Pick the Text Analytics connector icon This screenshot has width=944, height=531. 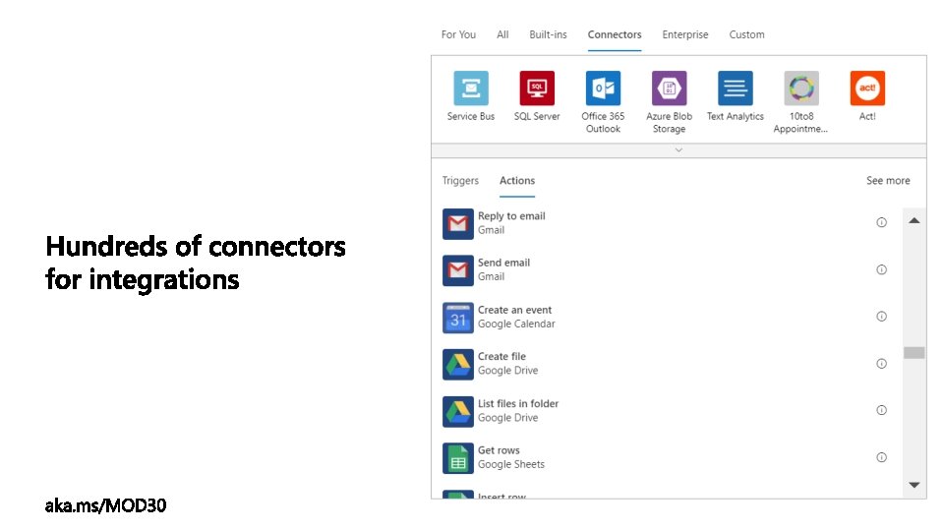click(x=736, y=88)
